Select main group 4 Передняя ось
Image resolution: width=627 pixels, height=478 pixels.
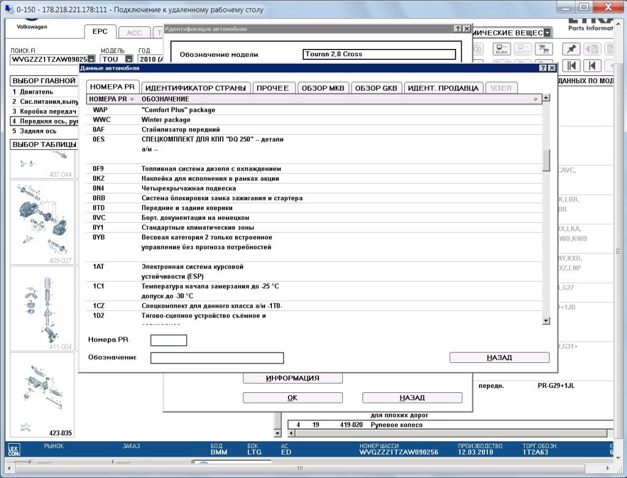coord(44,121)
